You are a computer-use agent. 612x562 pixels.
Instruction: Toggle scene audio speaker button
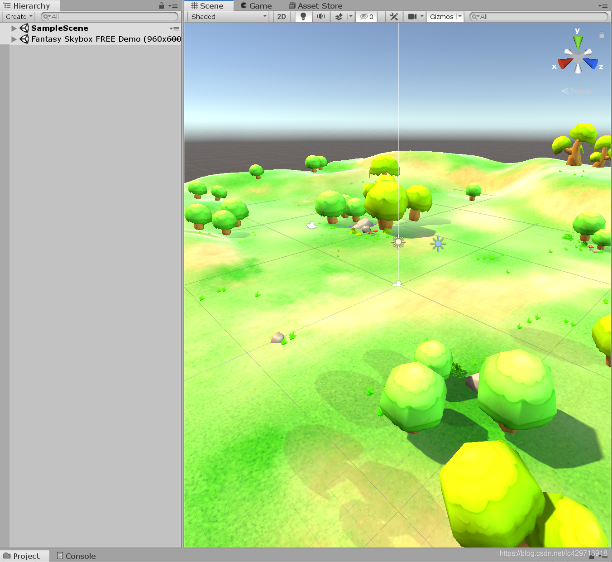(x=321, y=17)
